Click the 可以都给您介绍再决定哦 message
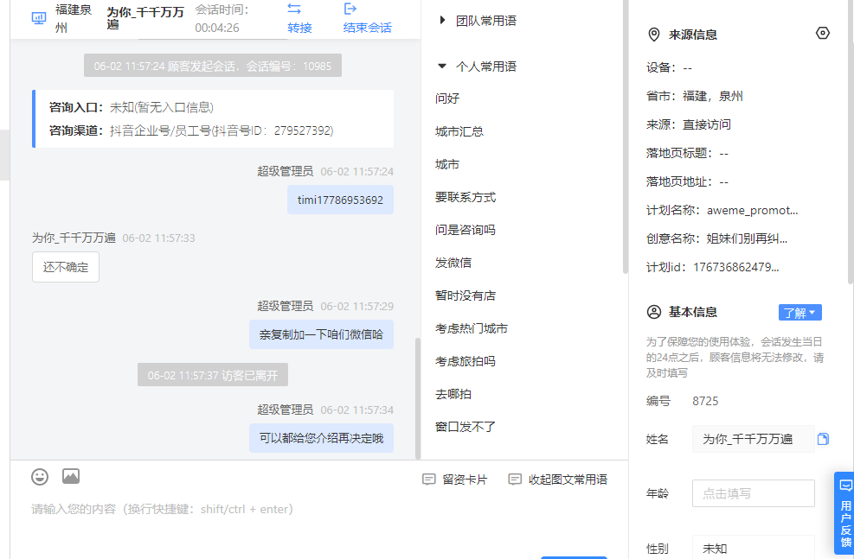The height and width of the screenshot is (559, 854). 321,438
